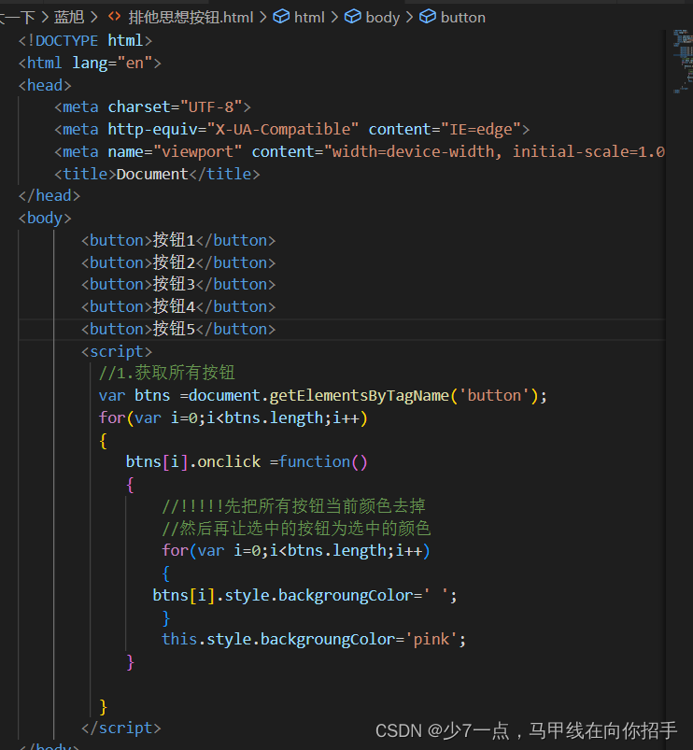Click the closing script tag
The image size is (693, 750).
121,728
